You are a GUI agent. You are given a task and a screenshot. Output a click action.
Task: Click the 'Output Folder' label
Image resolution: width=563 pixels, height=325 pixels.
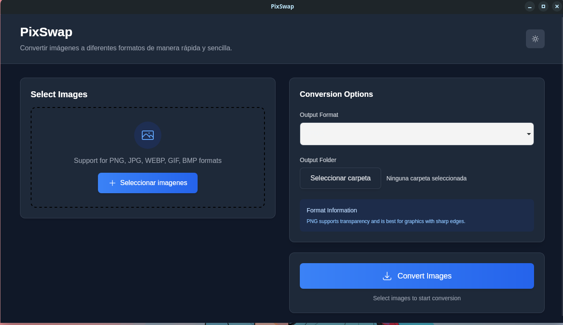tap(318, 160)
